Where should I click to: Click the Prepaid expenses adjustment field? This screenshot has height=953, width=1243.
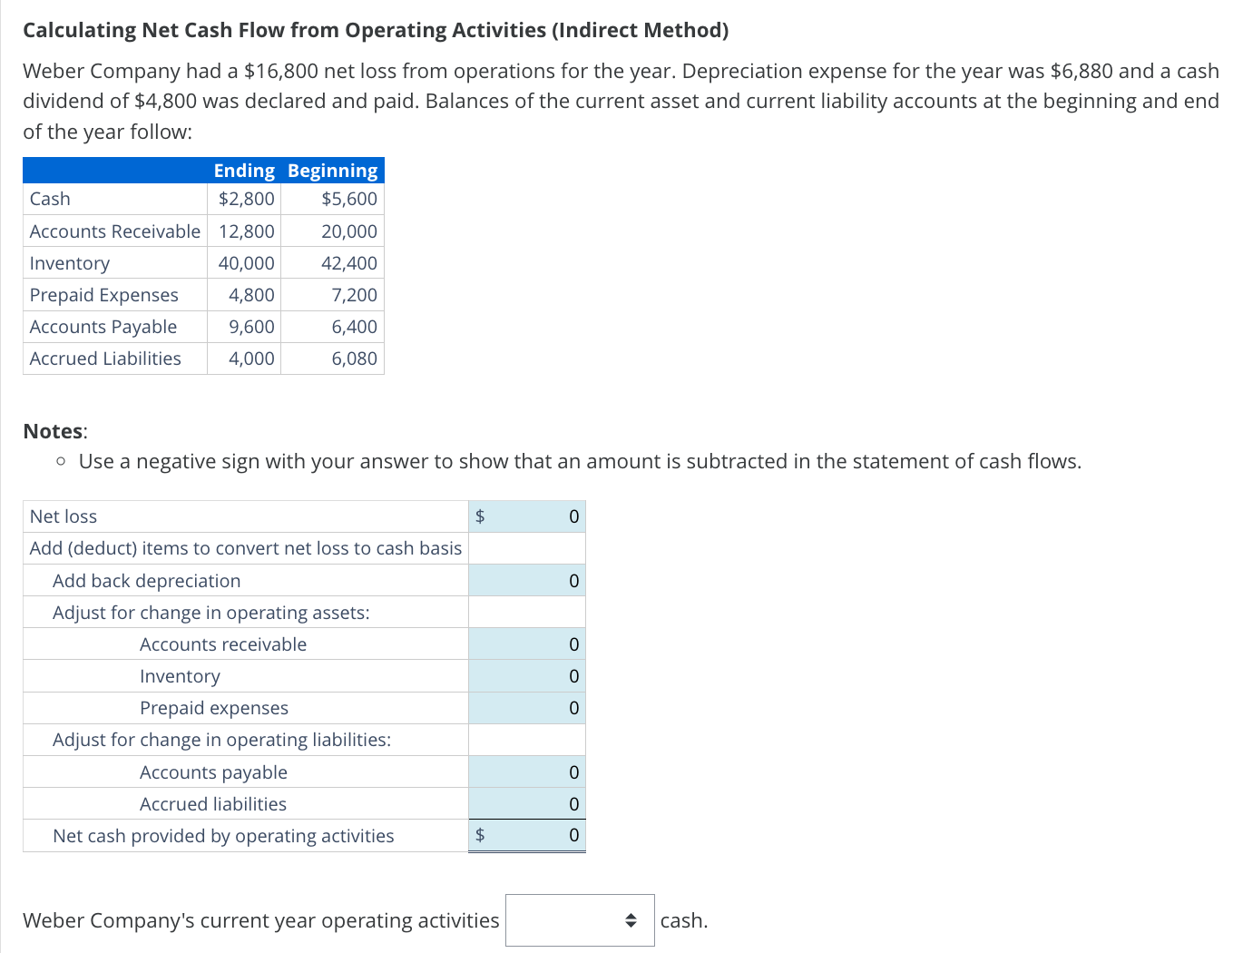[535, 707]
